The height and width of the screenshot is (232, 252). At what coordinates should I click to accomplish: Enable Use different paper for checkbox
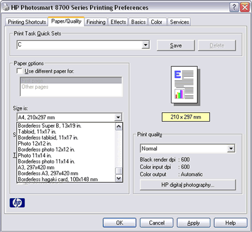point(20,71)
